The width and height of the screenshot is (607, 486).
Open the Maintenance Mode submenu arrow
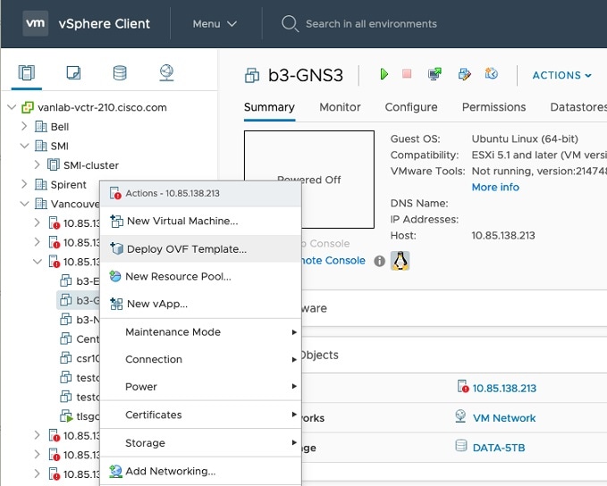(x=294, y=332)
